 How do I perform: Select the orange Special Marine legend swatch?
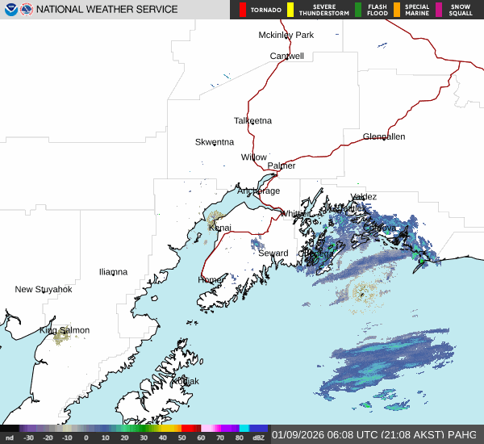[x=397, y=10]
